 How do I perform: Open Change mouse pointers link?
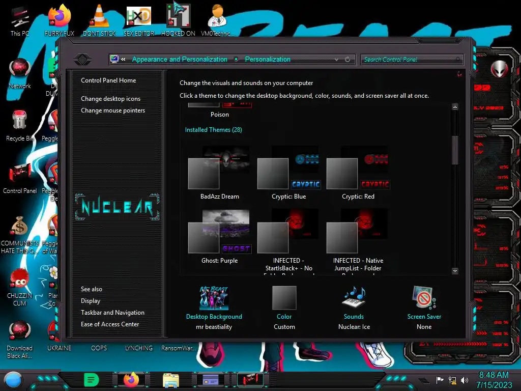pyautogui.click(x=113, y=110)
